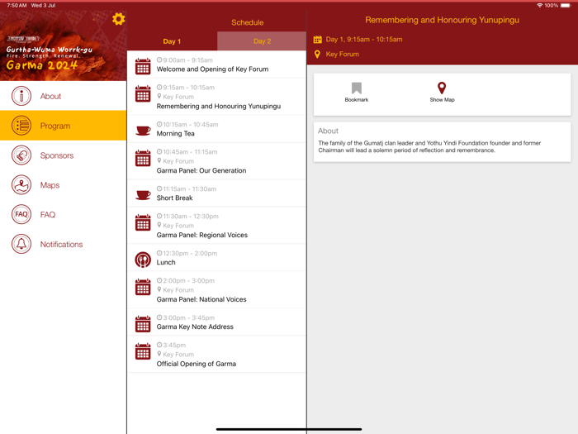Click calendar icon beside Garma Panel: Our Generation
This screenshot has height=434, width=578.
pyautogui.click(x=143, y=158)
